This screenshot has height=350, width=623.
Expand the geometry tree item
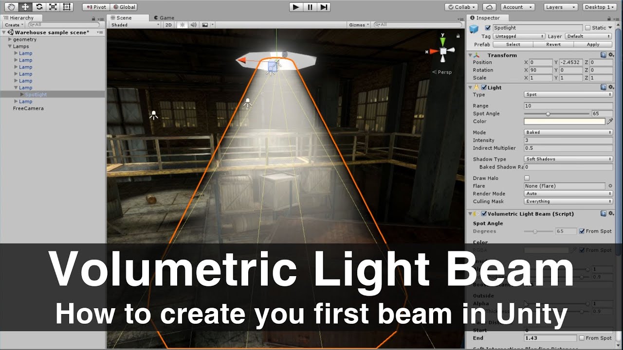click(10, 39)
